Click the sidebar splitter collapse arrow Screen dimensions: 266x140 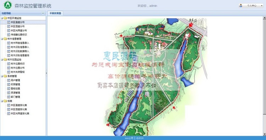tap(46, 73)
